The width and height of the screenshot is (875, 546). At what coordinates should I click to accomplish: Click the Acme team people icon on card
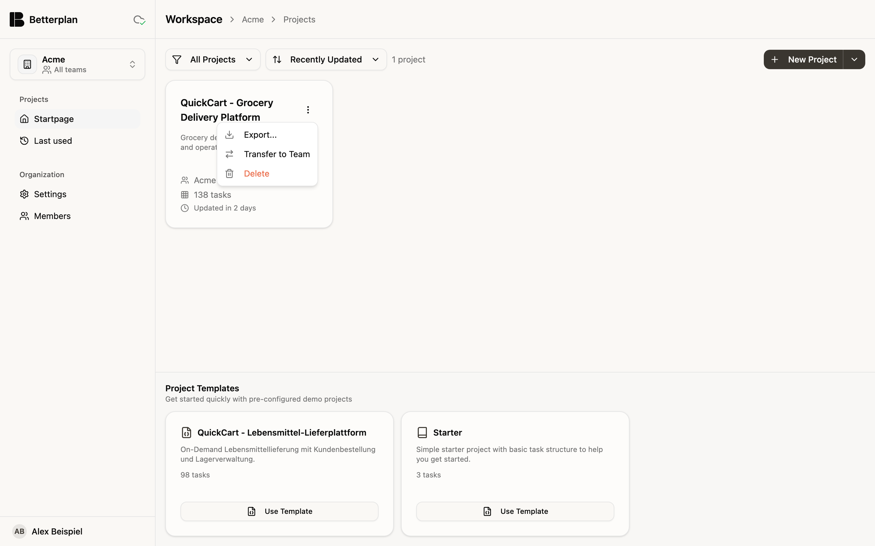(x=185, y=180)
